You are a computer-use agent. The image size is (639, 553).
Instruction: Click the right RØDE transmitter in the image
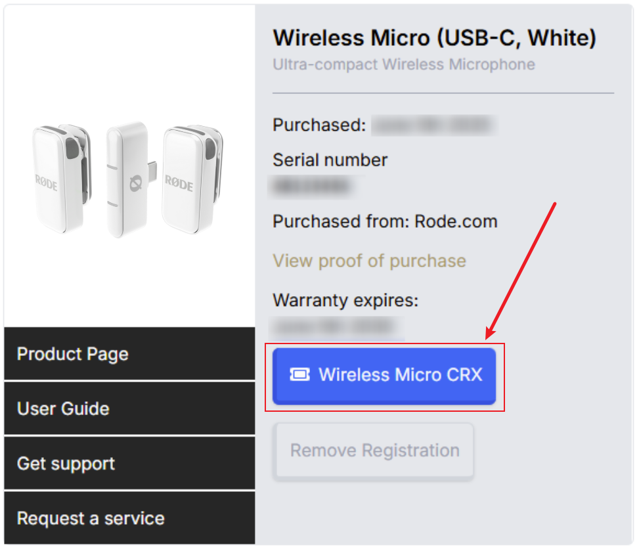point(192,179)
